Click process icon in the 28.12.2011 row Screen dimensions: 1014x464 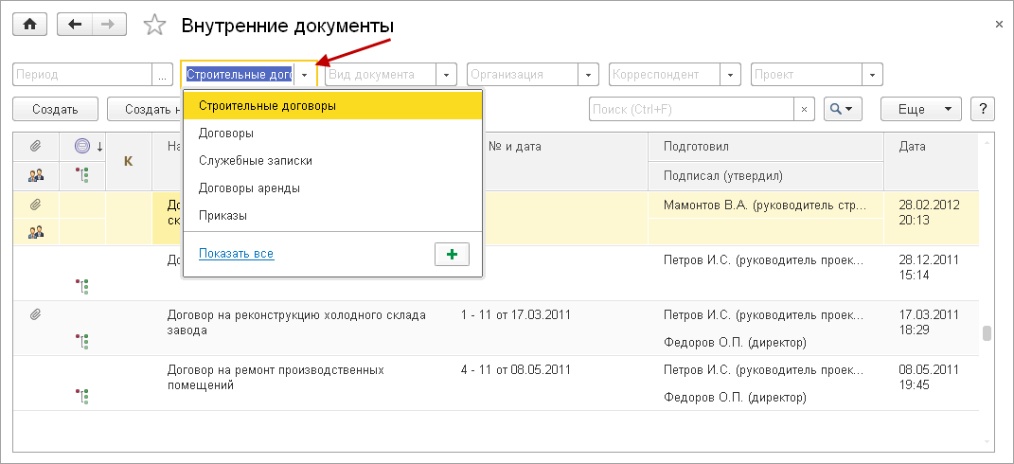(x=82, y=287)
